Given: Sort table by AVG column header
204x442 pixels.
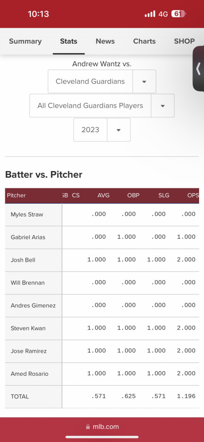Looking at the screenshot, I should tap(103, 195).
